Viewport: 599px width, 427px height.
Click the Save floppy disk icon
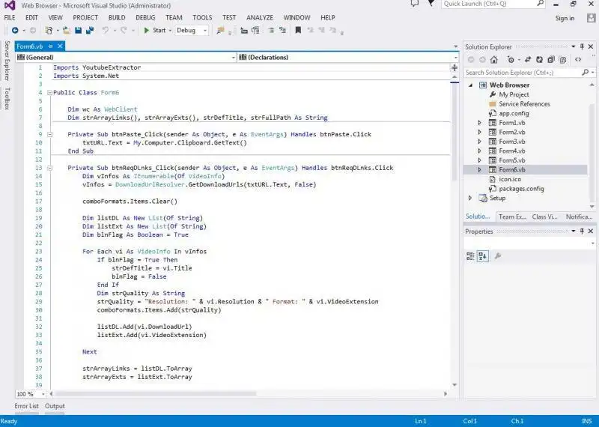pyautogui.click(x=79, y=30)
